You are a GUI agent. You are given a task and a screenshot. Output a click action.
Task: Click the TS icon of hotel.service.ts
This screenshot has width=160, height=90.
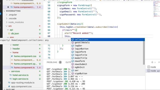click(10, 75)
